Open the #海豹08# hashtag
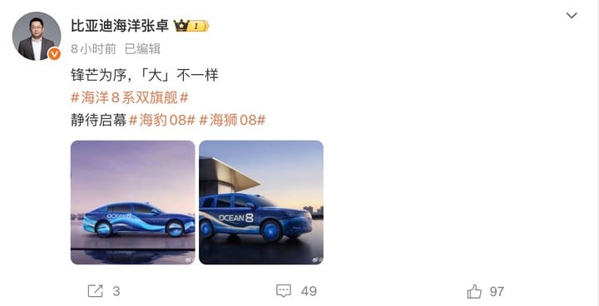599x306 pixels. pos(162,121)
